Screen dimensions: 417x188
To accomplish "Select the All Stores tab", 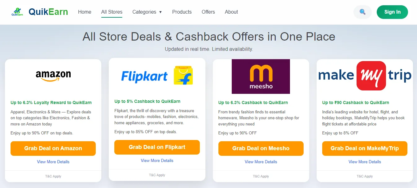I will pyautogui.click(x=112, y=12).
